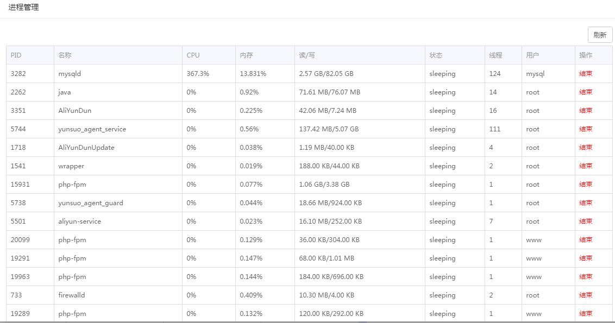Click 结束 in the wrapper row
The height and width of the screenshot is (323, 615).
(586, 166)
